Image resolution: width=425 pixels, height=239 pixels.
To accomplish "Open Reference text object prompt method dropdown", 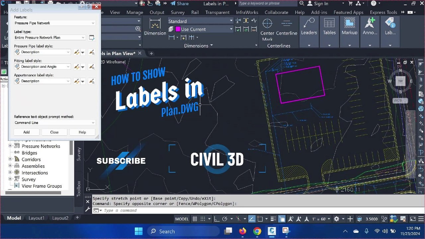I will click(x=54, y=122).
